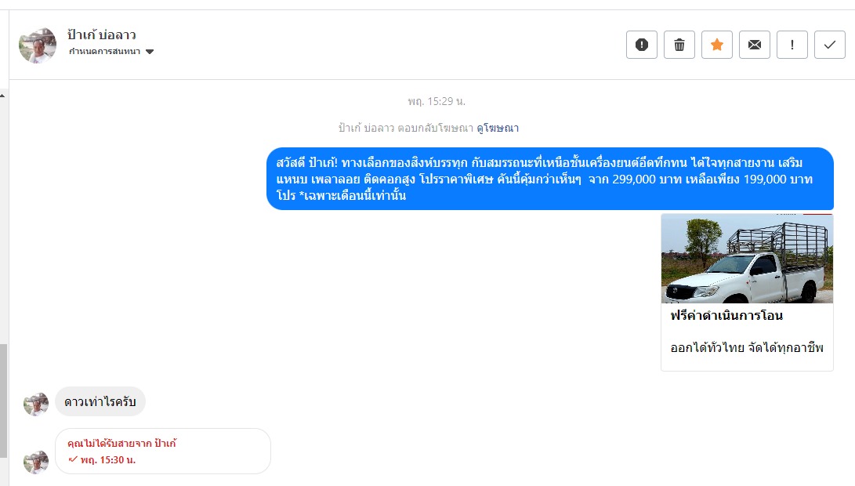Click the avatar beside ดาวเท่าไรครับ message
855x486 pixels.
click(36, 404)
